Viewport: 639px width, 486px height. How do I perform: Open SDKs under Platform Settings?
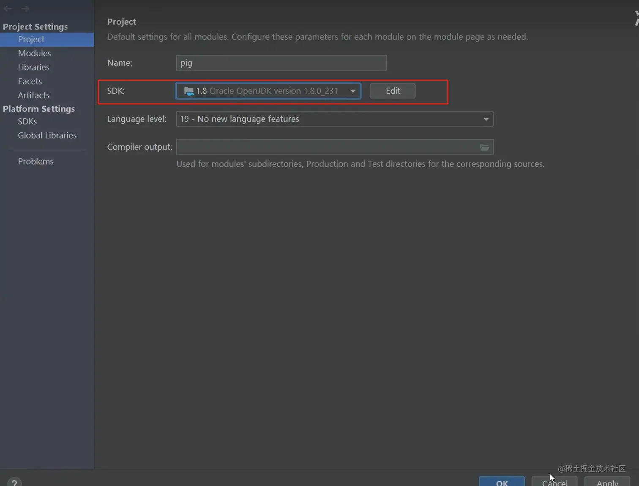tap(27, 121)
